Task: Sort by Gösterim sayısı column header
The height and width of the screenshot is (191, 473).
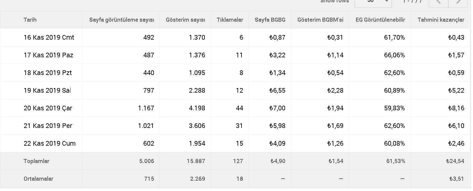Action: (x=186, y=20)
